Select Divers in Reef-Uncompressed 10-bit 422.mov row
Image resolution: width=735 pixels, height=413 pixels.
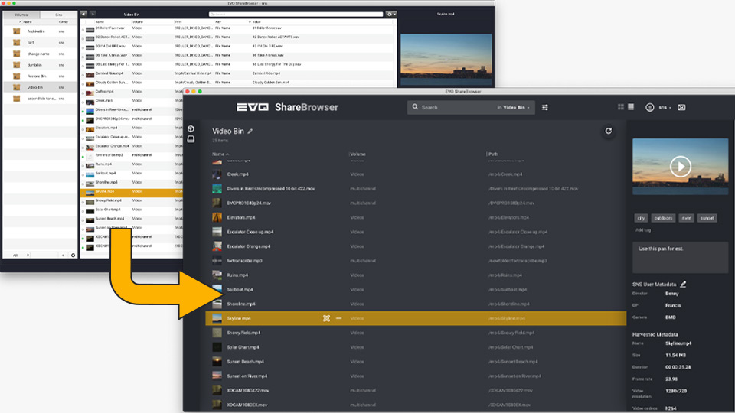(416, 189)
